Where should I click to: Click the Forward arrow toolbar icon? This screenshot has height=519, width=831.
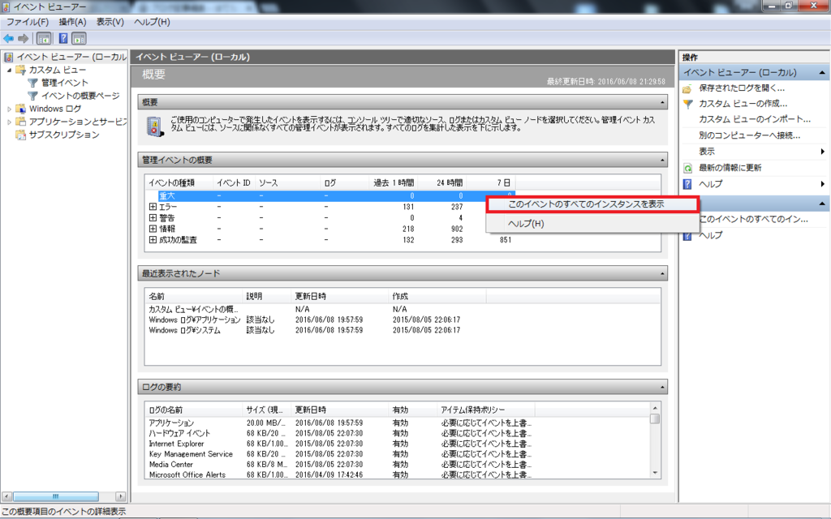[23, 39]
